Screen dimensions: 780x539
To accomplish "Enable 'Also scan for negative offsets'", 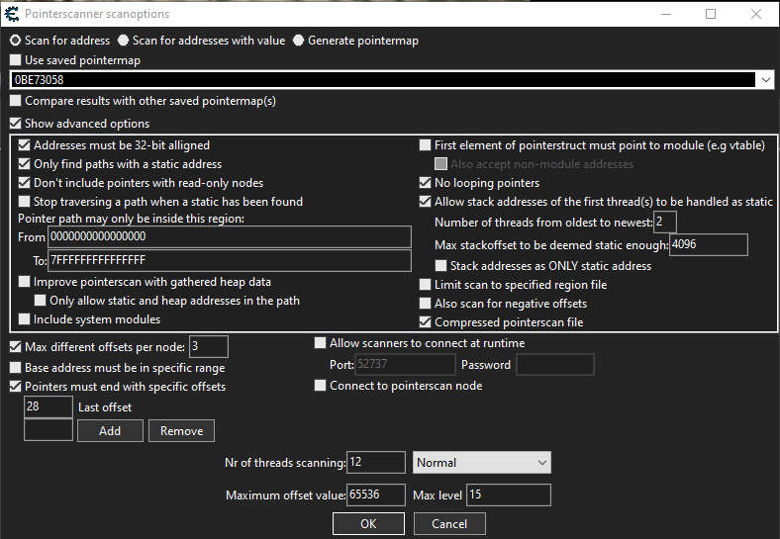I will click(426, 304).
